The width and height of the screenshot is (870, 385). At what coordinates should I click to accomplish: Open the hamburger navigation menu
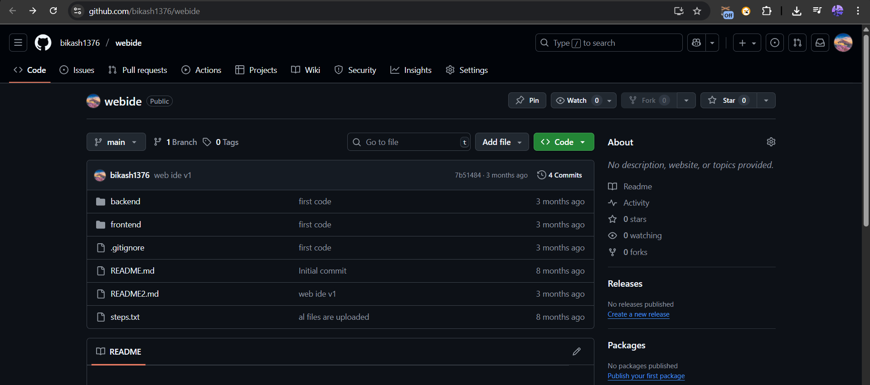(18, 43)
